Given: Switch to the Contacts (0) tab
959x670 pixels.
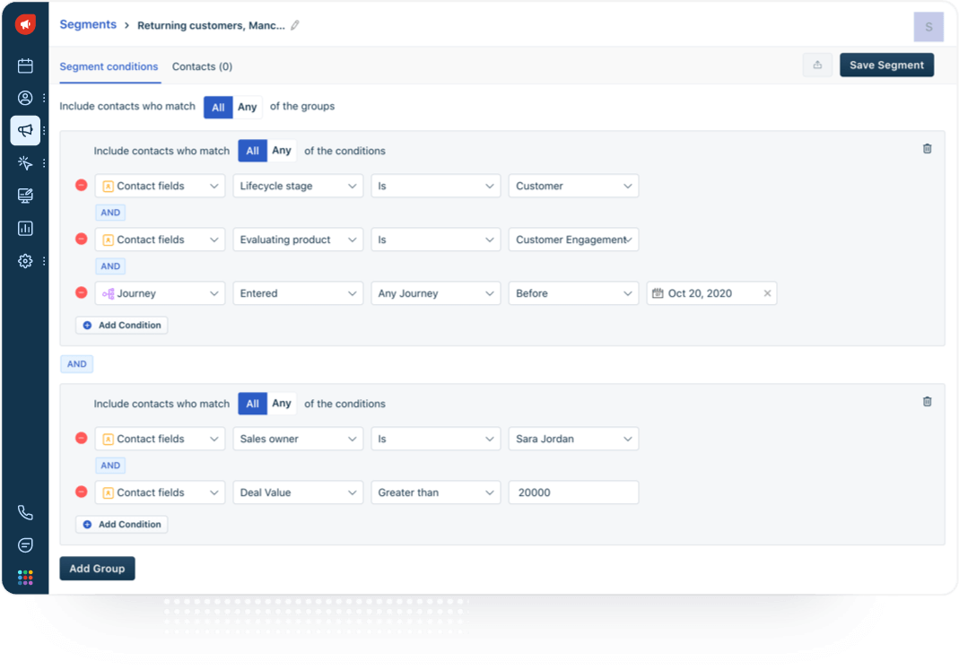Looking at the screenshot, I should pyautogui.click(x=202, y=66).
